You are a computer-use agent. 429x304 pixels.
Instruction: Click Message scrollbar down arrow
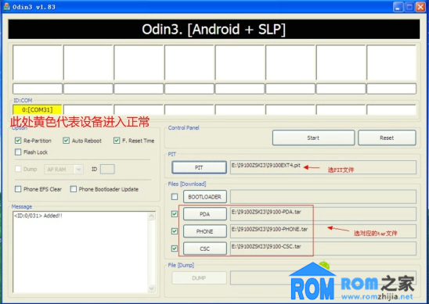pos(152,288)
